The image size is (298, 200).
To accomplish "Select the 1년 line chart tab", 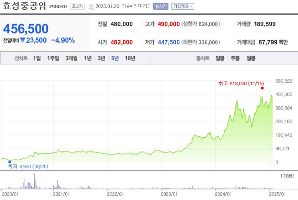I will [88, 58].
